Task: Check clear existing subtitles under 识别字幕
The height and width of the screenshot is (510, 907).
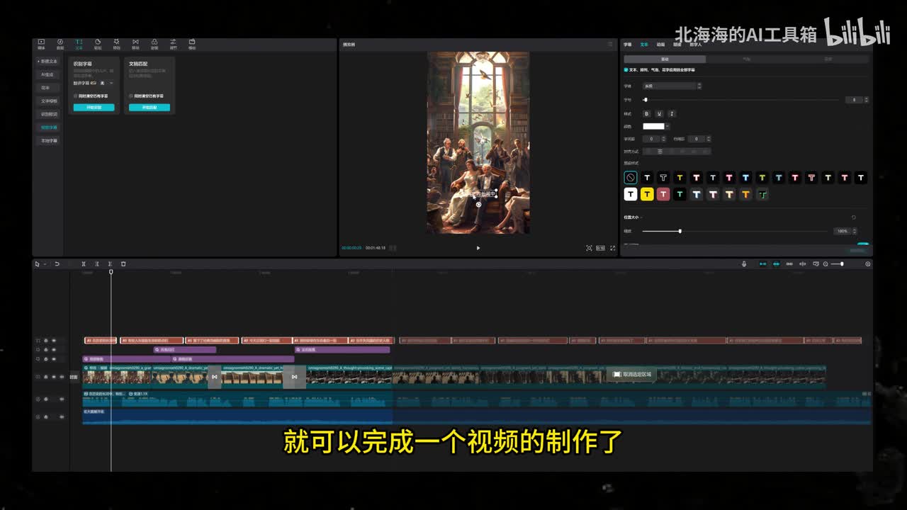Action: [x=76, y=96]
